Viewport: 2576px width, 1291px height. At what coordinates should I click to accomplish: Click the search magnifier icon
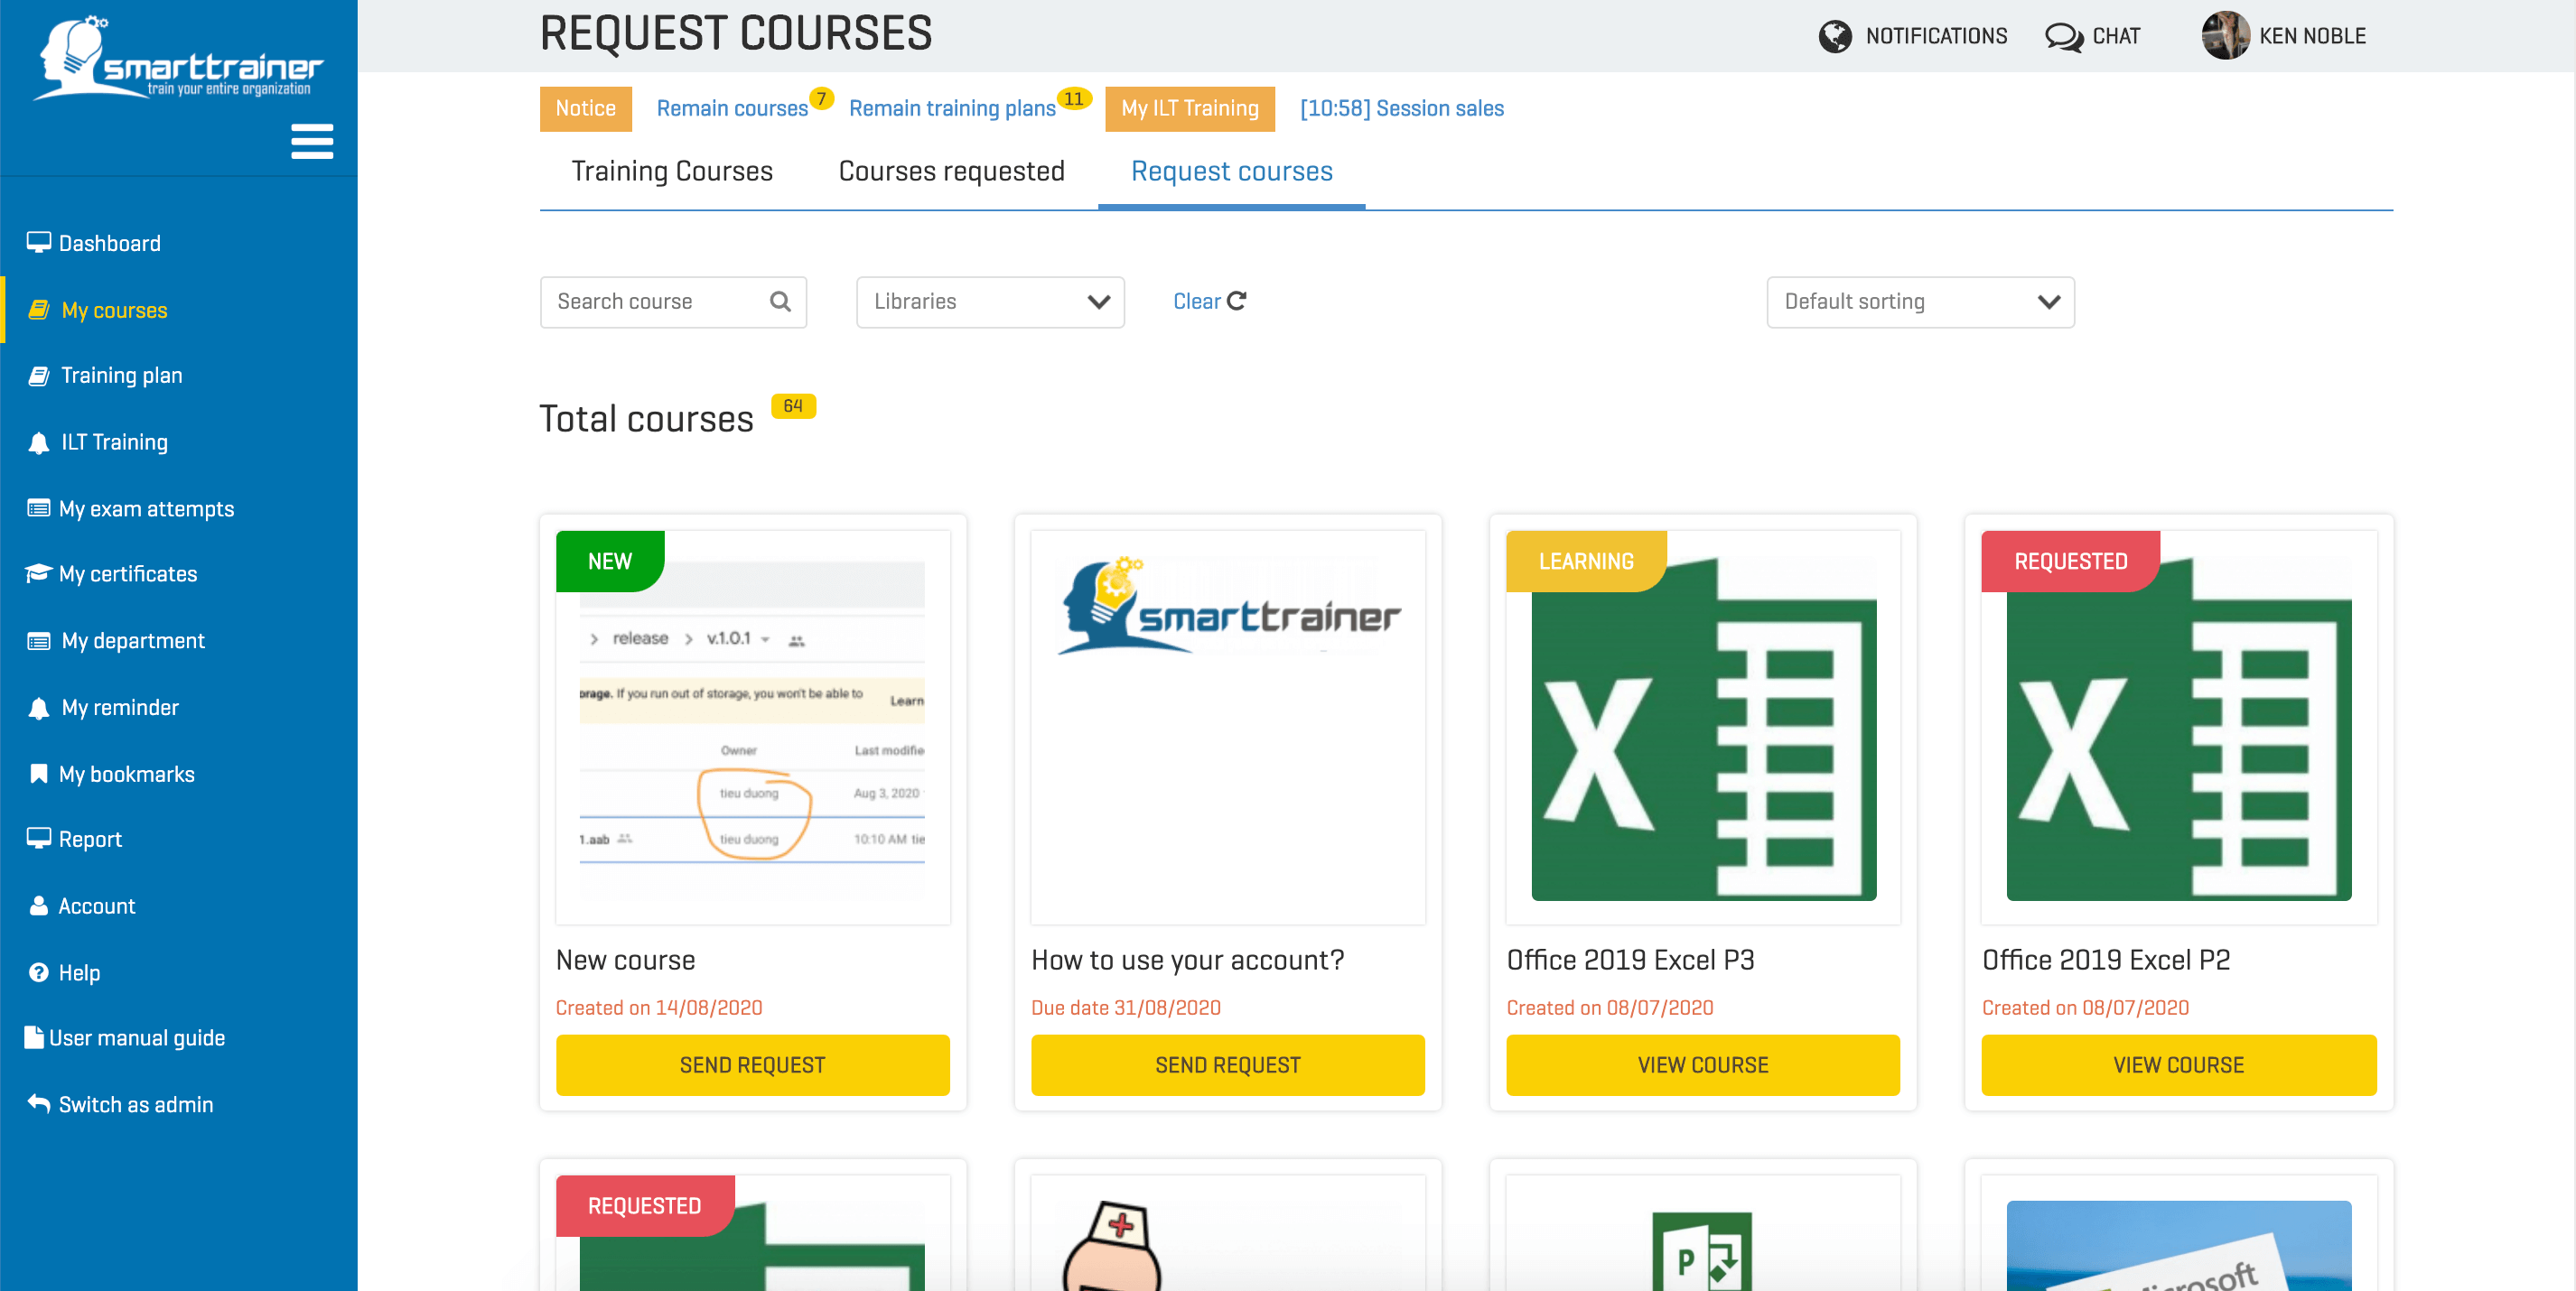pos(780,301)
